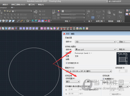Open the 毫米 unit dropdown in print scale
130x96 pixels.
click(123, 87)
